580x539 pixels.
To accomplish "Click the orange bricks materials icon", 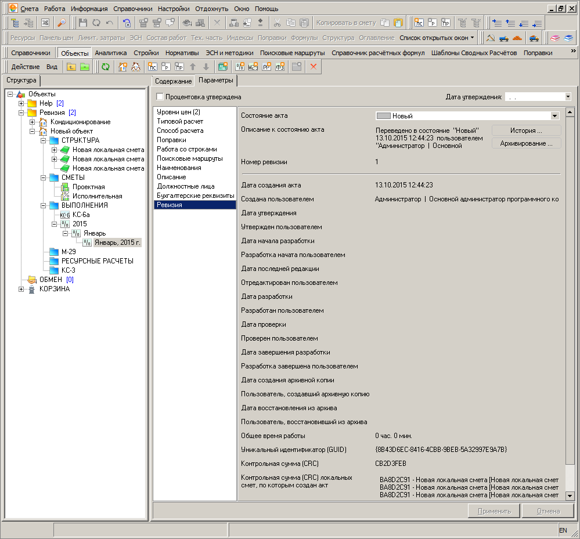I will point(517,38).
